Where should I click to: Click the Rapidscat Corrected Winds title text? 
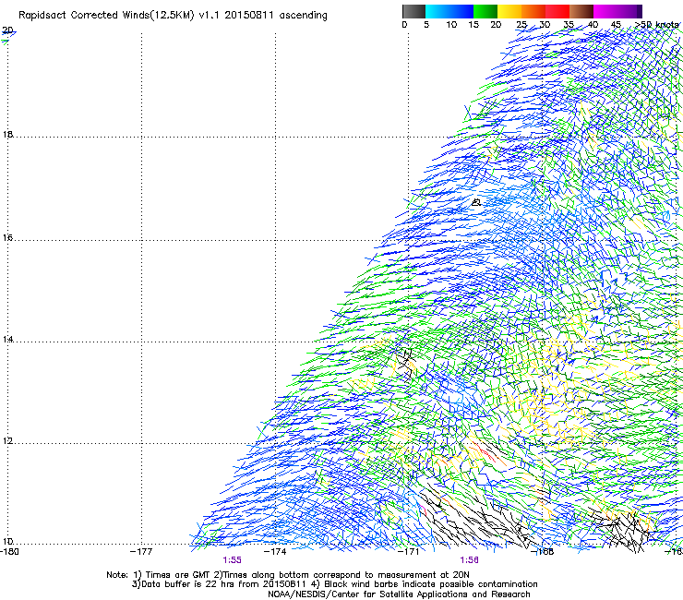tap(173, 16)
